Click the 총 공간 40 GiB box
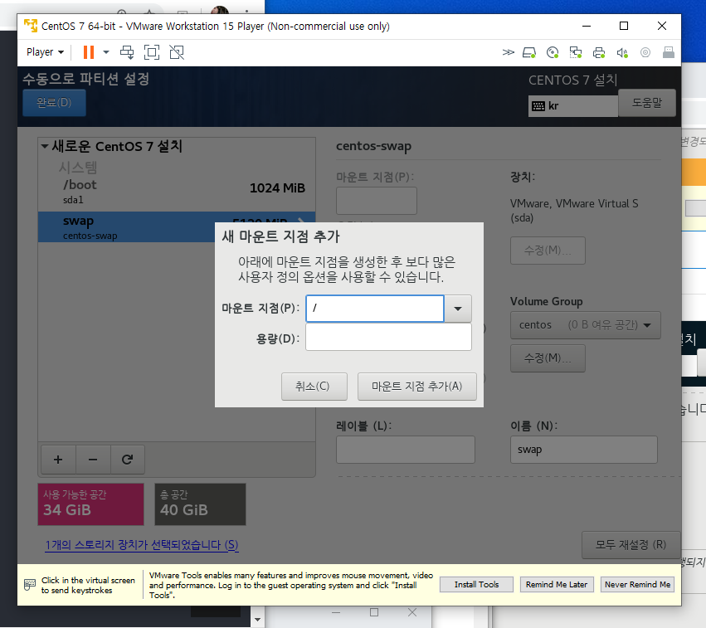Image resolution: width=706 pixels, height=628 pixels. (x=201, y=504)
